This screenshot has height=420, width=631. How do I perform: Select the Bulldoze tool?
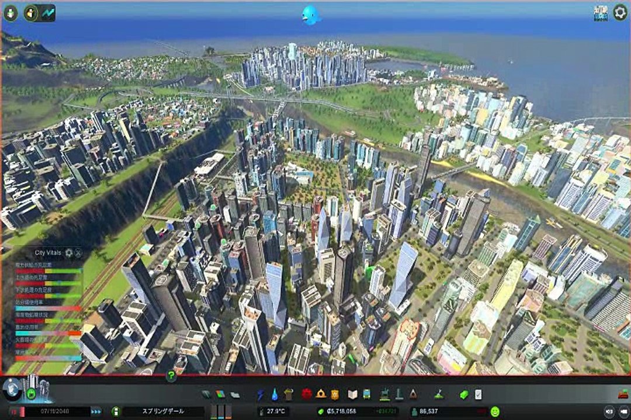(x=623, y=394)
